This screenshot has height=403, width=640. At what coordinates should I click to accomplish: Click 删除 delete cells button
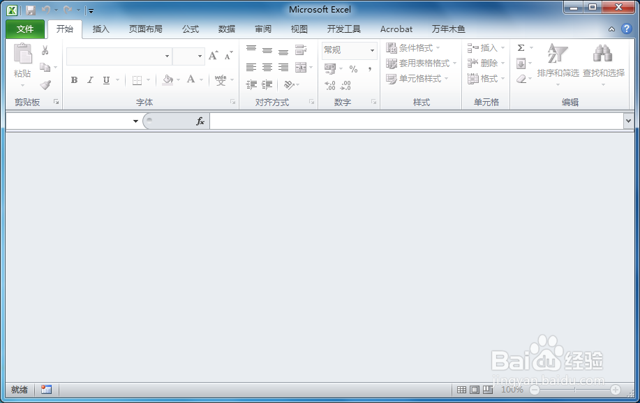pyautogui.click(x=486, y=63)
